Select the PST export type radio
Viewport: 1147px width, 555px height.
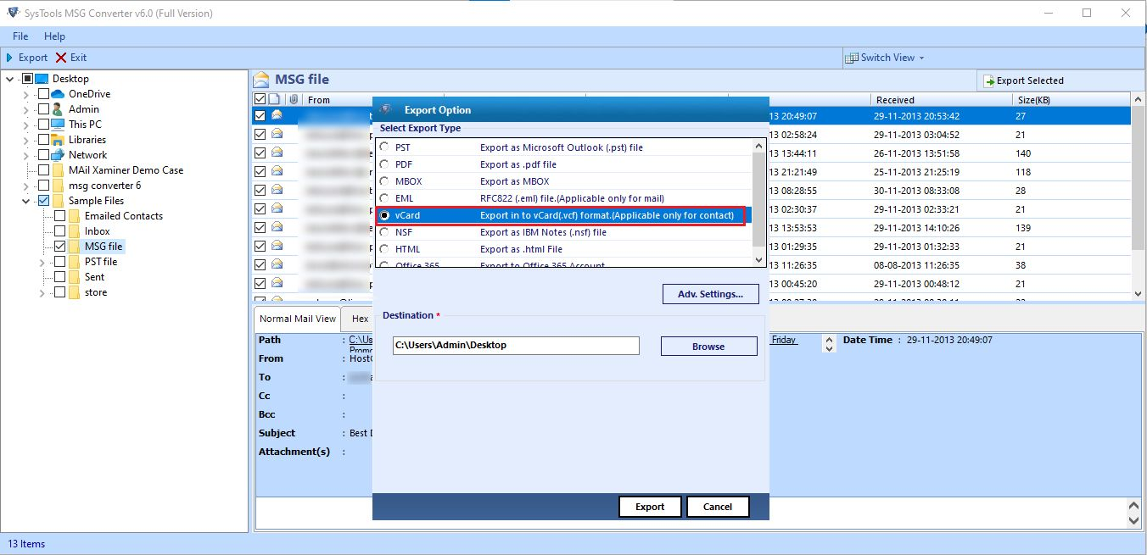[x=385, y=147]
